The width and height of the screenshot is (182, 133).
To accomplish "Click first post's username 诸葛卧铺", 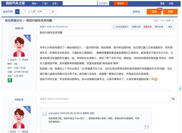I will click(x=19, y=28).
